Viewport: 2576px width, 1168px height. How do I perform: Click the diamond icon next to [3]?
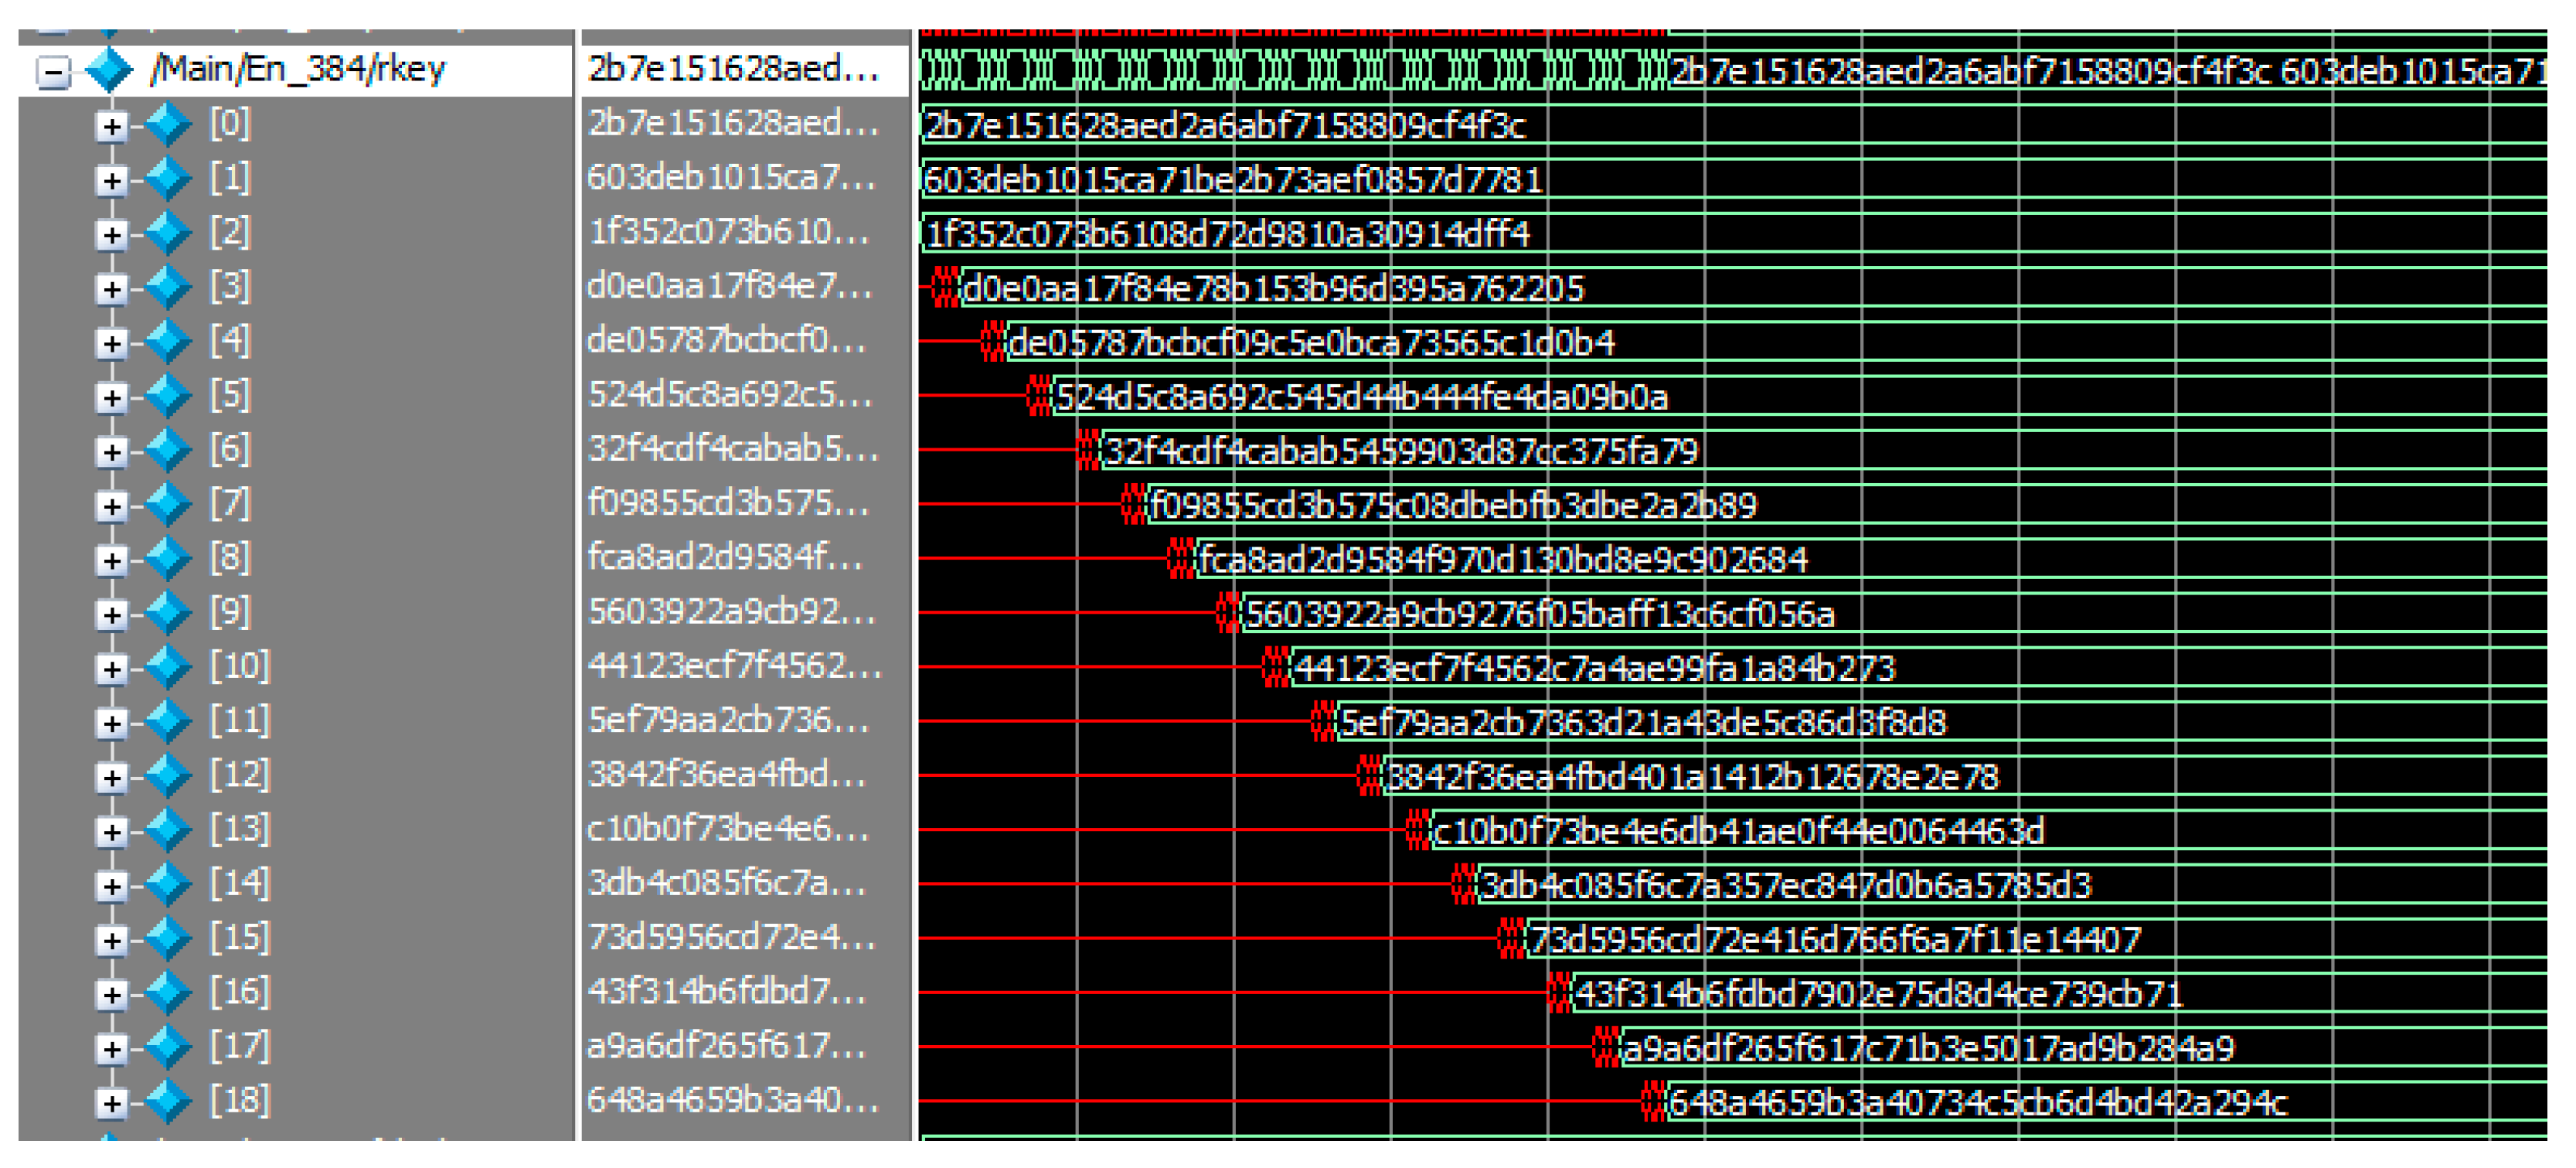point(168,287)
